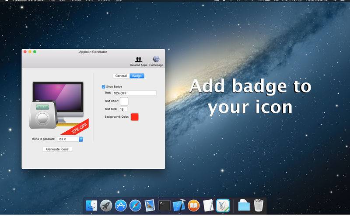The height and width of the screenshot is (218, 350).
Task: Open the white Text Color swatch
Action: coord(124,101)
